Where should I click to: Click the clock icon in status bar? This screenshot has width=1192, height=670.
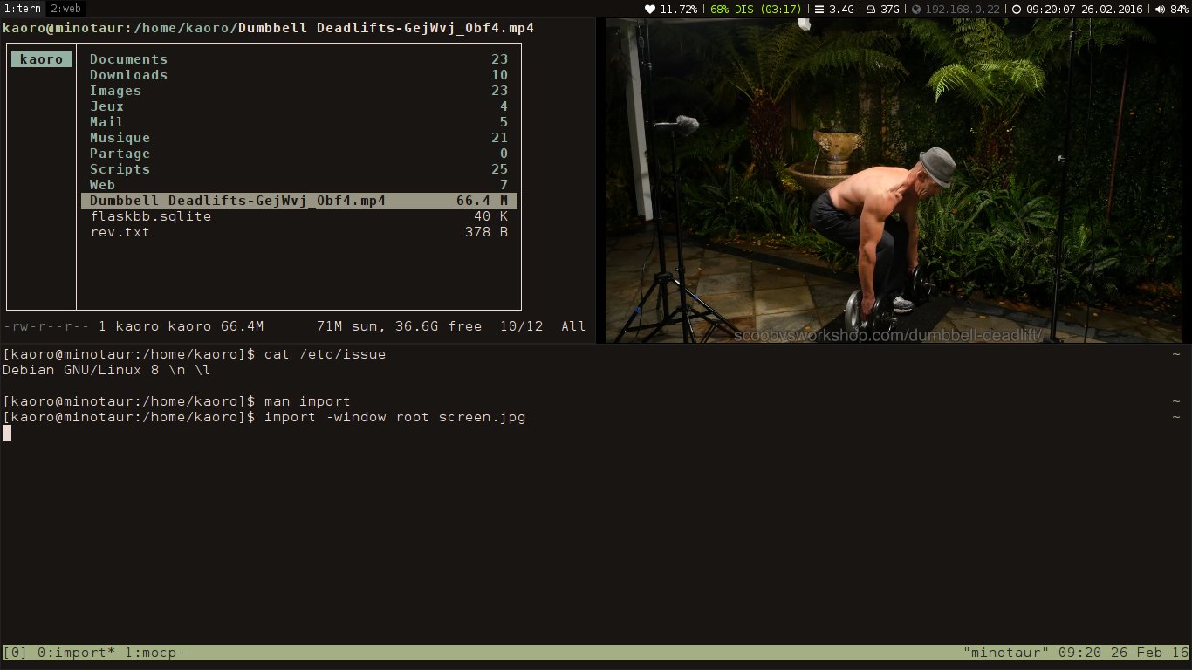point(1017,9)
